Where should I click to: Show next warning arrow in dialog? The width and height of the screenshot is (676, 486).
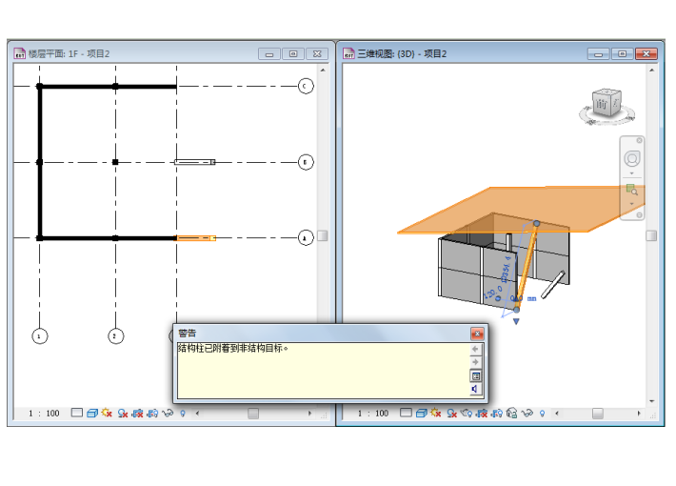(476, 362)
